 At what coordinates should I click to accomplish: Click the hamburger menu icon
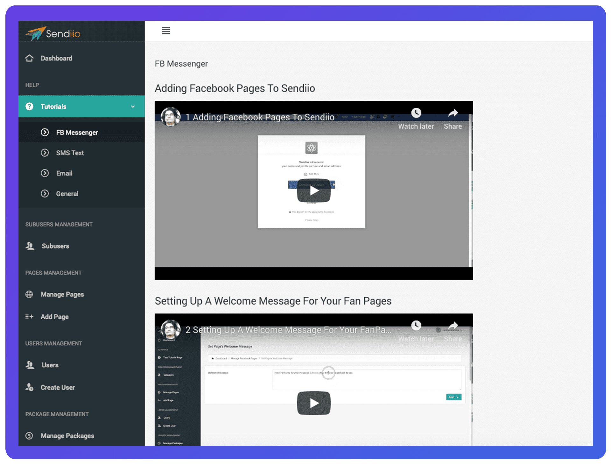coord(166,31)
